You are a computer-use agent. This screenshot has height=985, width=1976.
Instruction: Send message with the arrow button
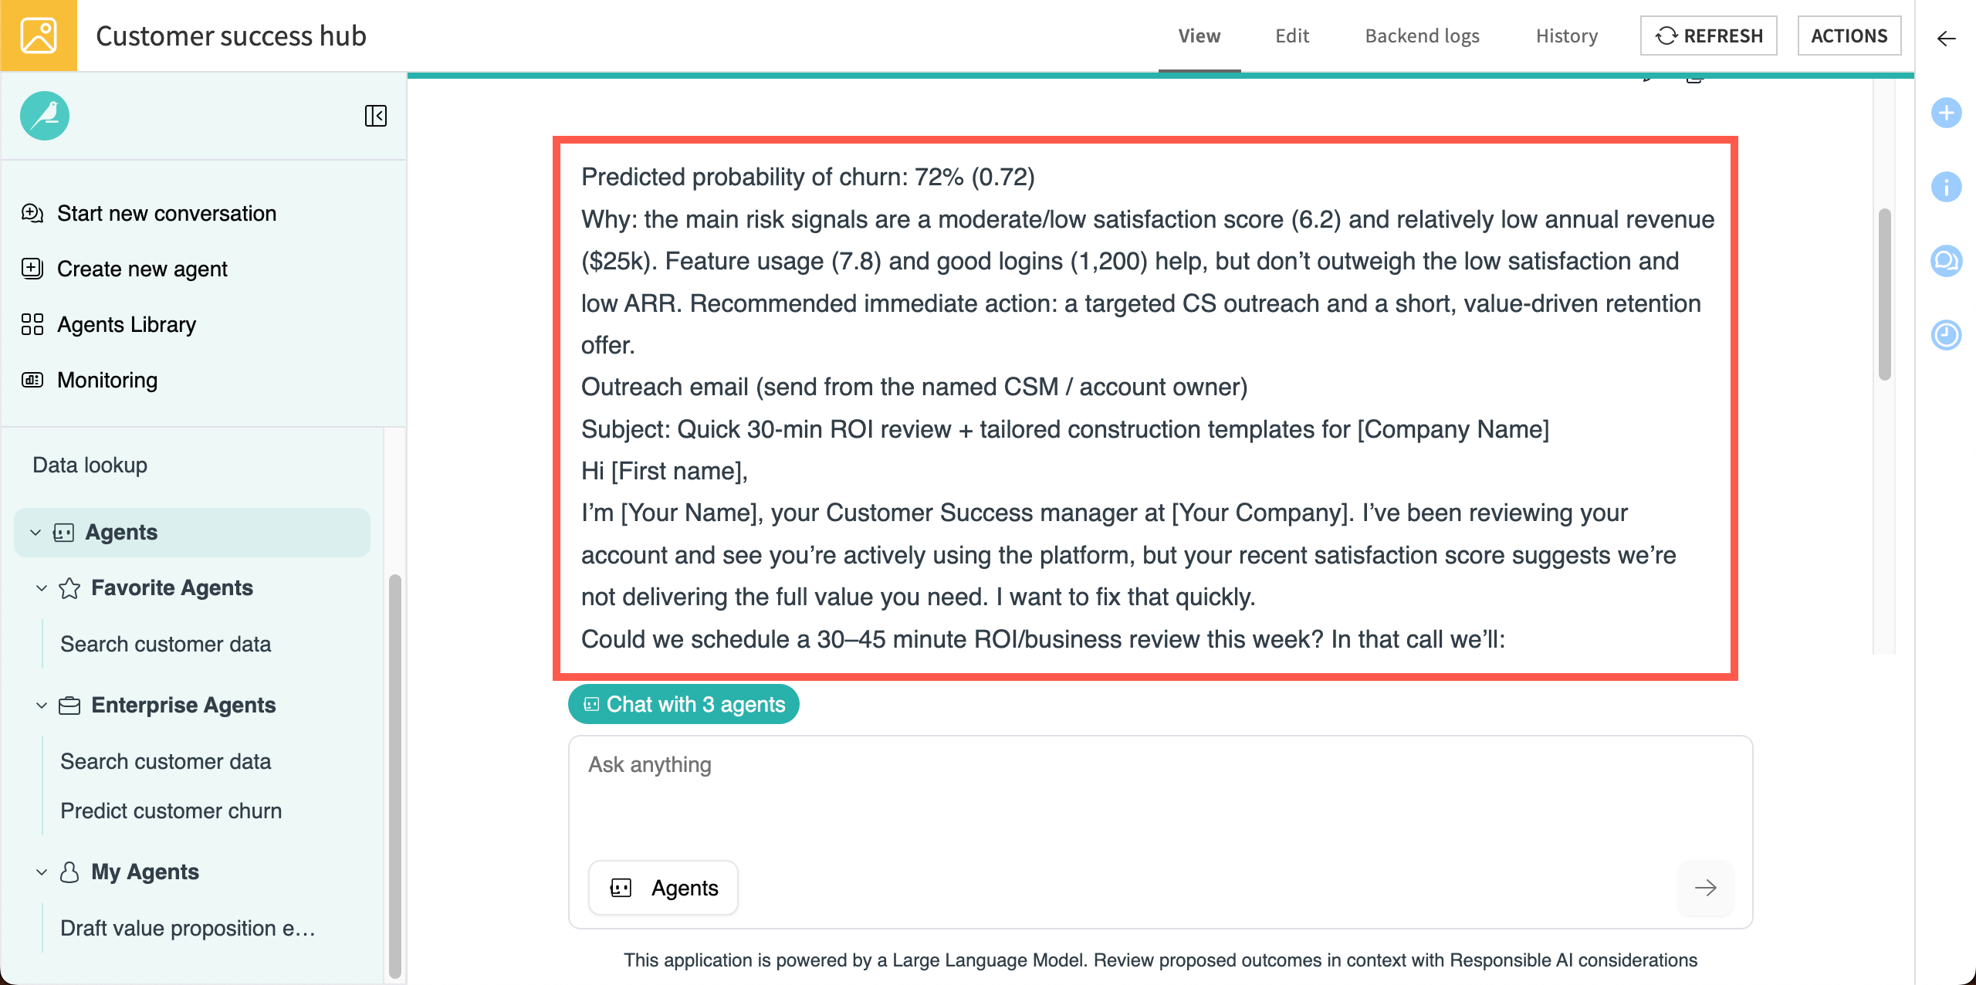click(1705, 888)
